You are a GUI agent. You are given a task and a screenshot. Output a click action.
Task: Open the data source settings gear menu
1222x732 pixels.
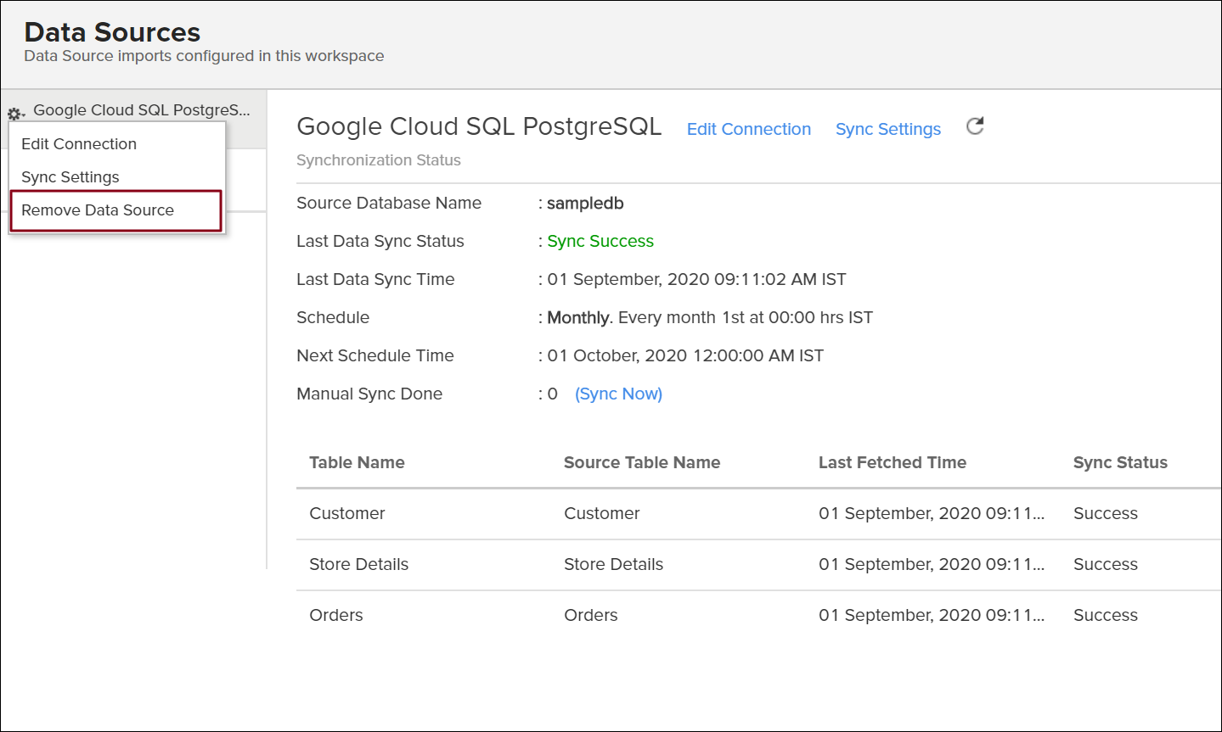(x=14, y=110)
